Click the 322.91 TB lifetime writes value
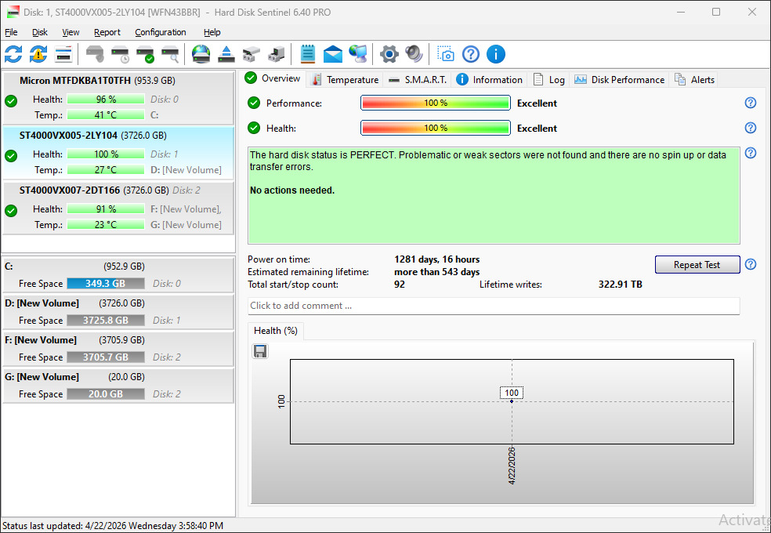This screenshot has width=771, height=533. [x=620, y=285]
